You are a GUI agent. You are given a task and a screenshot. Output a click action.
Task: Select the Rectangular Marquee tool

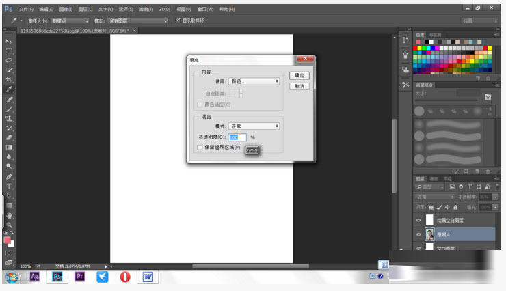tap(9, 51)
